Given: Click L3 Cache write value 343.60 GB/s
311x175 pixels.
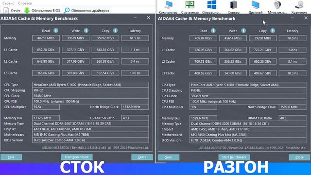Looking at the screenshot, I should [x=233, y=73].
